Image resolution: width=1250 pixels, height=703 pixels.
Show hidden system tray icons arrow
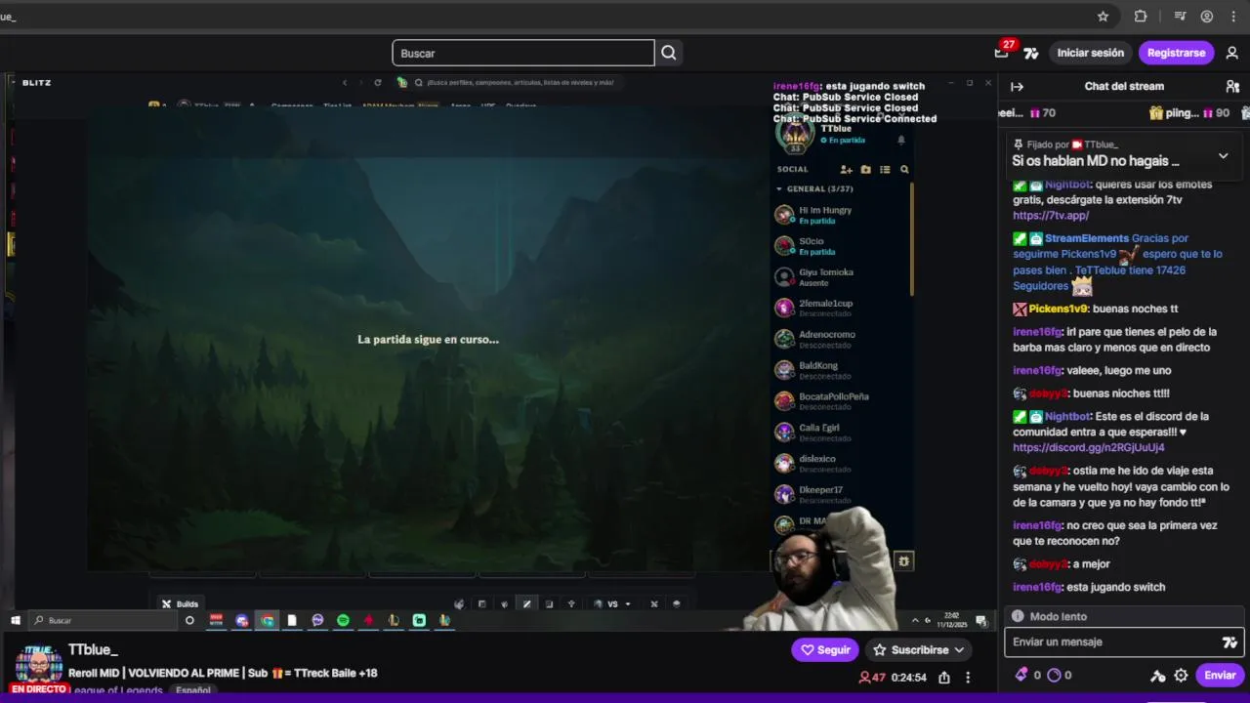click(x=915, y=621)
